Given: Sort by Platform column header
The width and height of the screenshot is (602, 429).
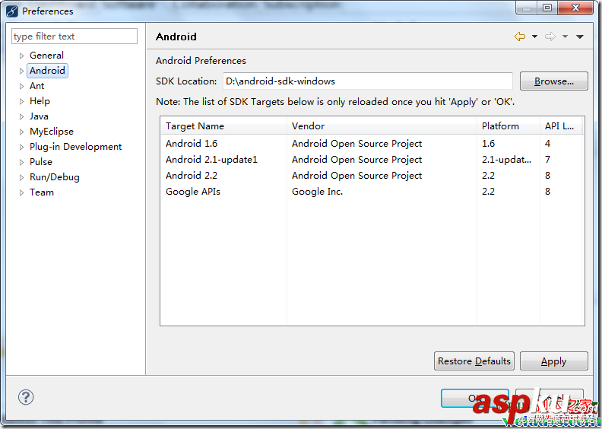Looking at the screenshot, I should (509, 126).
